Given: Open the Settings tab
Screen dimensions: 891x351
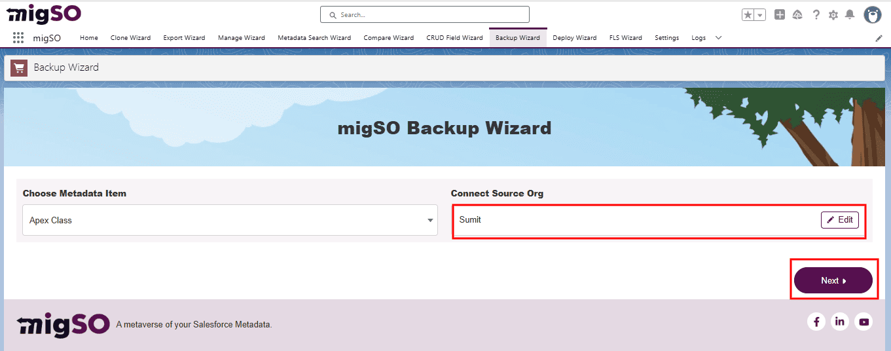Looking at the screenshot, I should [667, 38].
